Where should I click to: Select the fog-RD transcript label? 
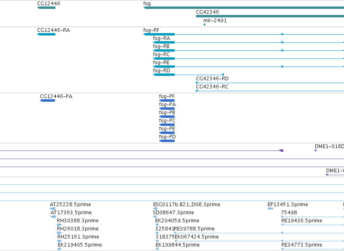tap(161, 71)
